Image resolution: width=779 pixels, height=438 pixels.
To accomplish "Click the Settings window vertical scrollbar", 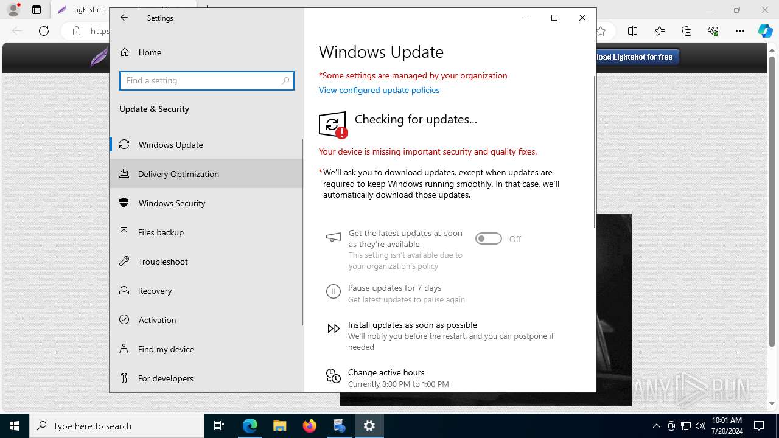I will pos(595,152).
